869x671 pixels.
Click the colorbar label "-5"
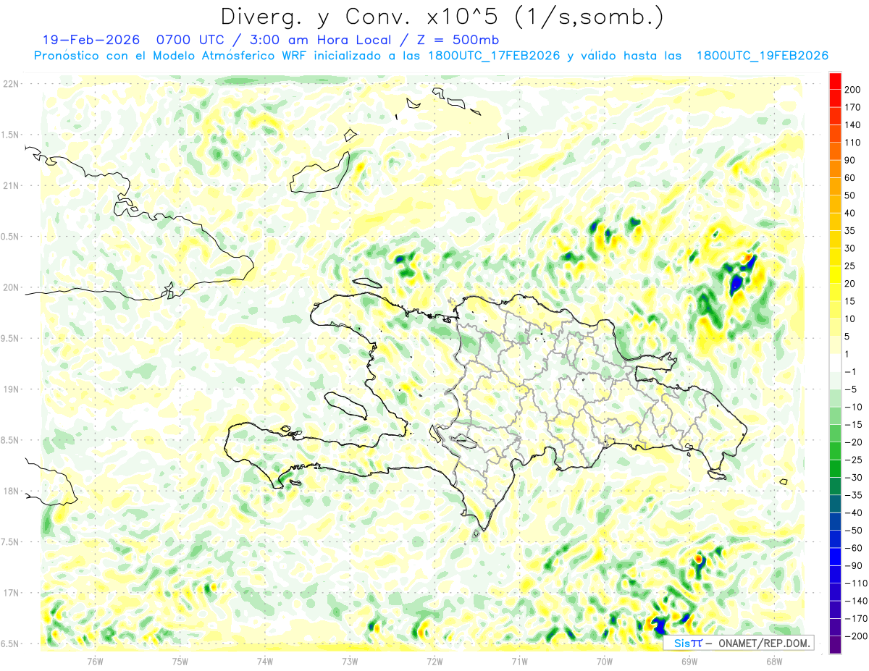tap(849, 389)
